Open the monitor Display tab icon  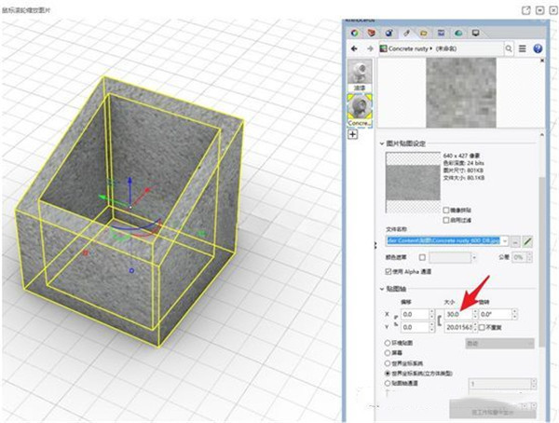(x=475, y=34)
